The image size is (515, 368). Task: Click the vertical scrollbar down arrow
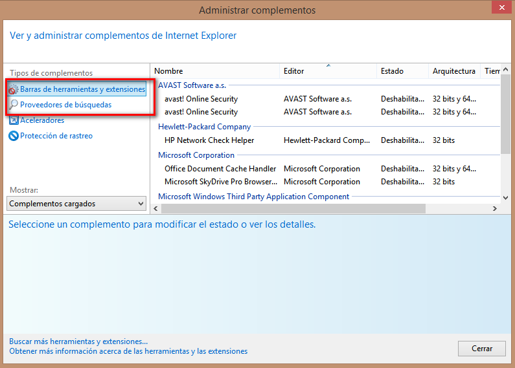[506, 198]
